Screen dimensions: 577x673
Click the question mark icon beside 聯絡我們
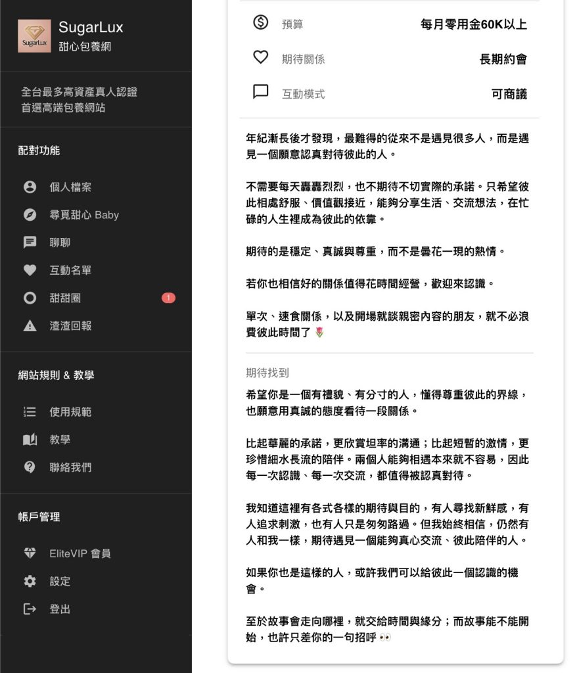coord(30,467)
